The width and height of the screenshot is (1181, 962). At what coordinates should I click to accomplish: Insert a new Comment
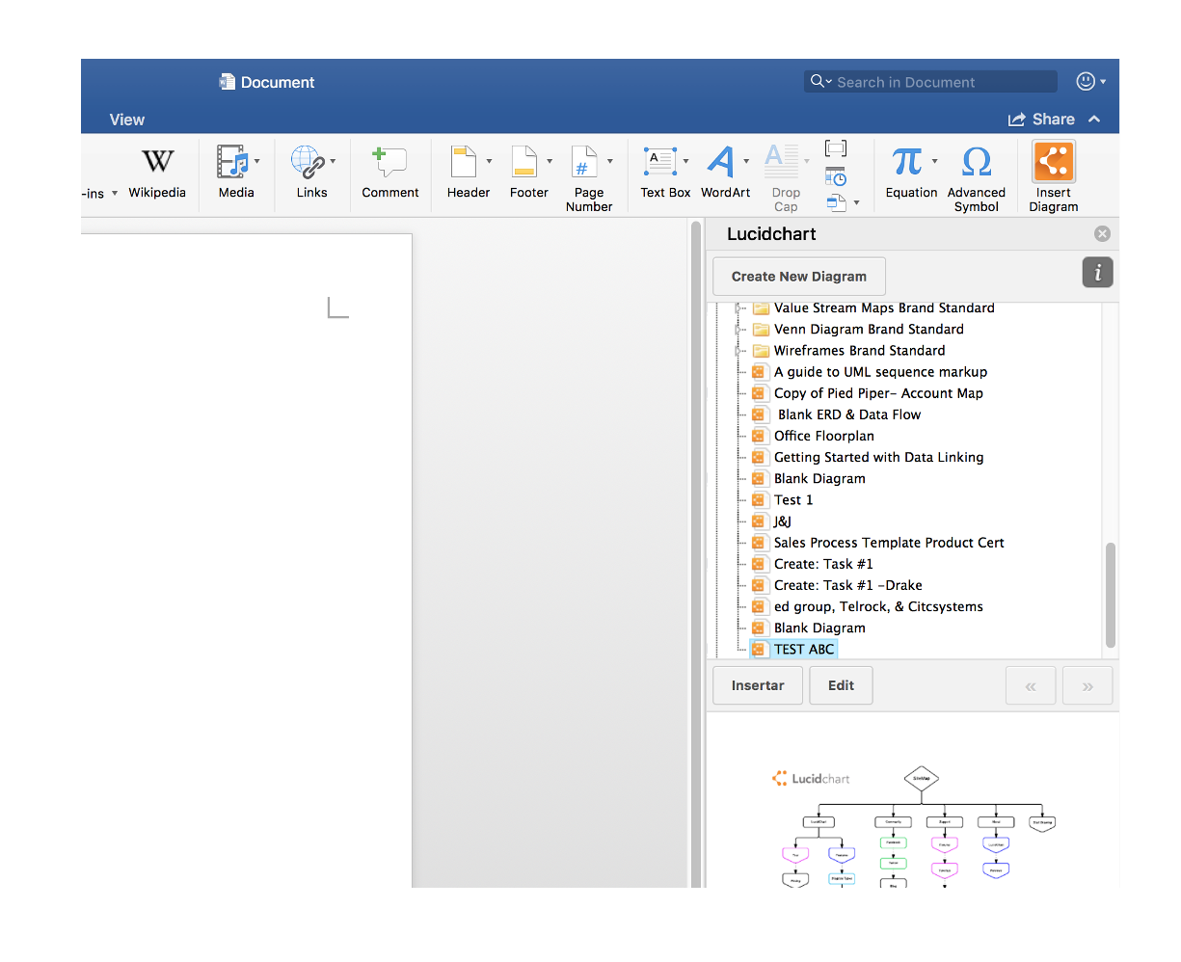tap(390, 174)
